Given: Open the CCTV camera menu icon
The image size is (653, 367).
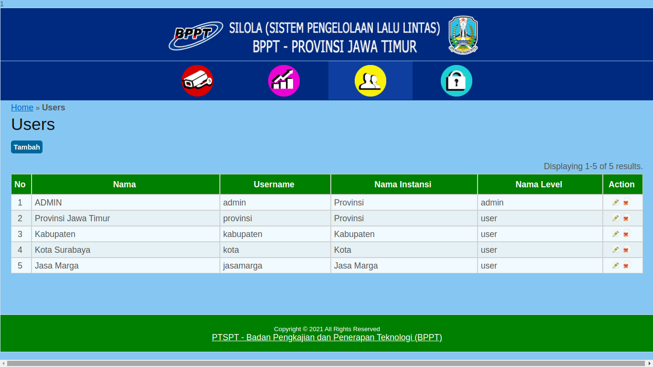Looking at the screenshot, I should pos(197,81).
